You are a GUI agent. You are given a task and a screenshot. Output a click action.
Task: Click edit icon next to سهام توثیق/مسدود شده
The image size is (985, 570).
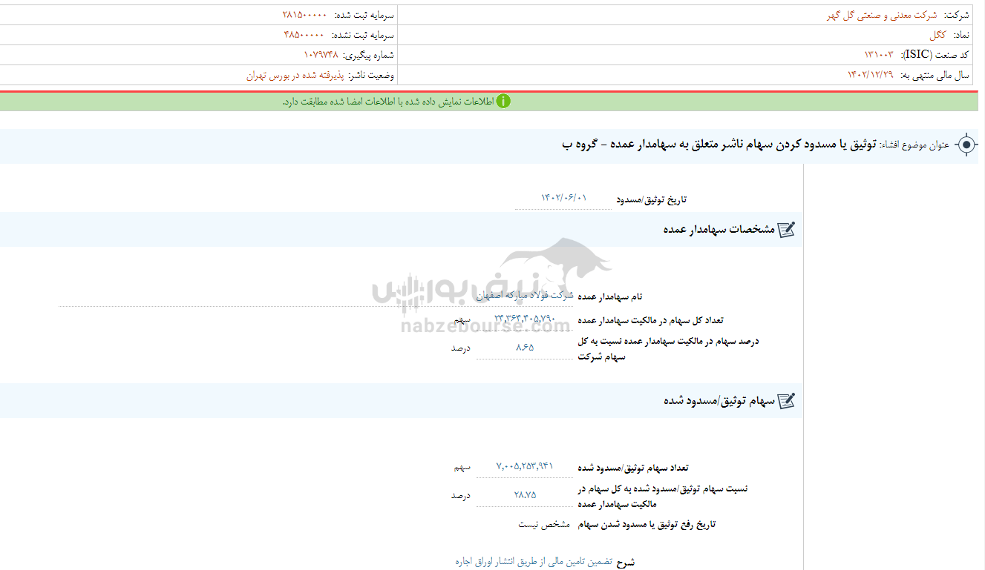pos(786,401)
